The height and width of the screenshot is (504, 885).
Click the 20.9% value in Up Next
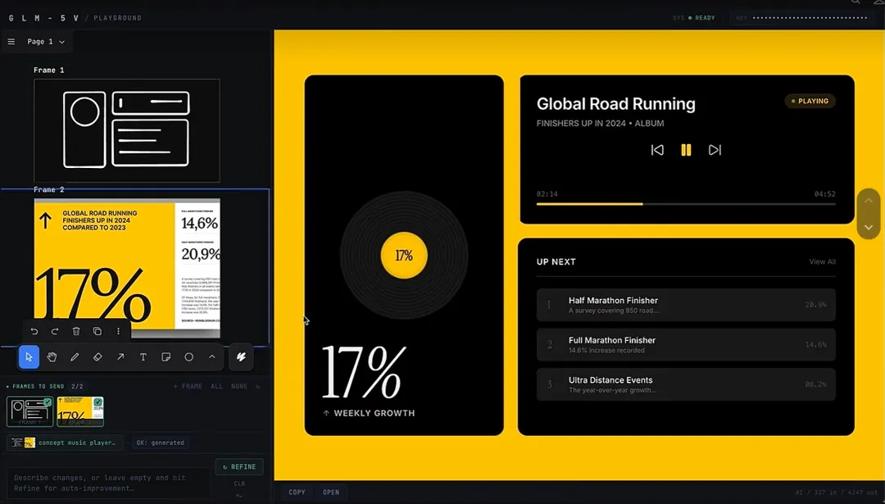(x=815, y=305)
